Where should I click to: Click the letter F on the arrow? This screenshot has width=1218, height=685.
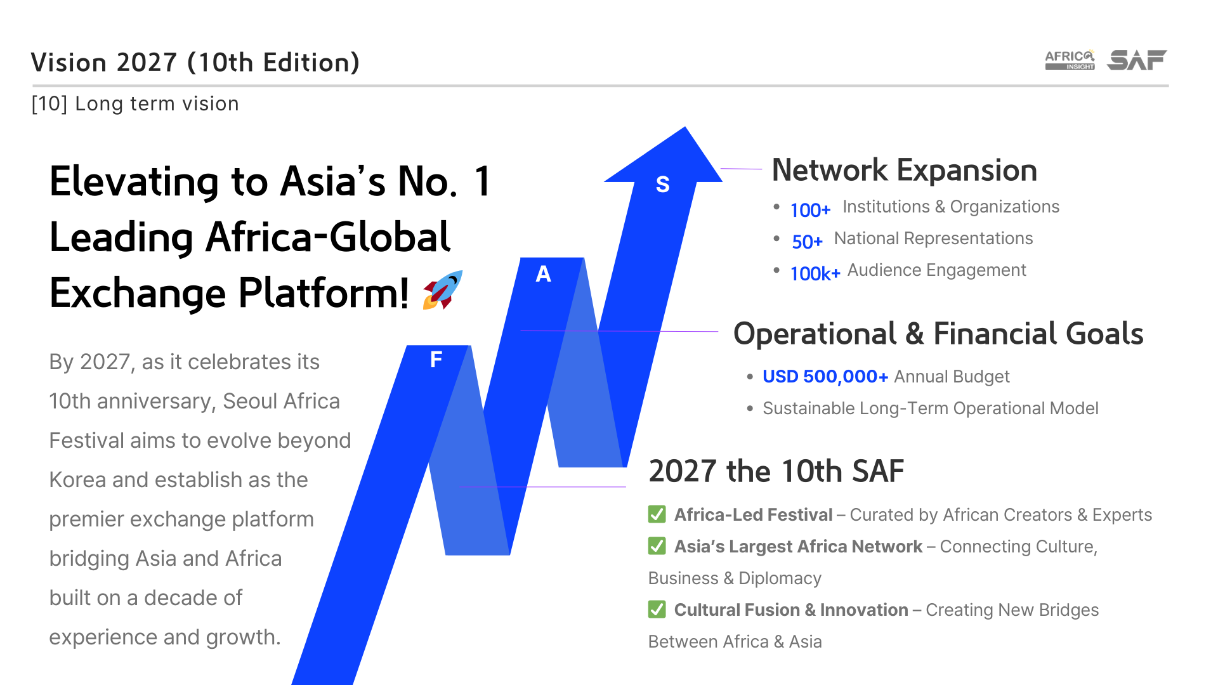pos(436,360)
